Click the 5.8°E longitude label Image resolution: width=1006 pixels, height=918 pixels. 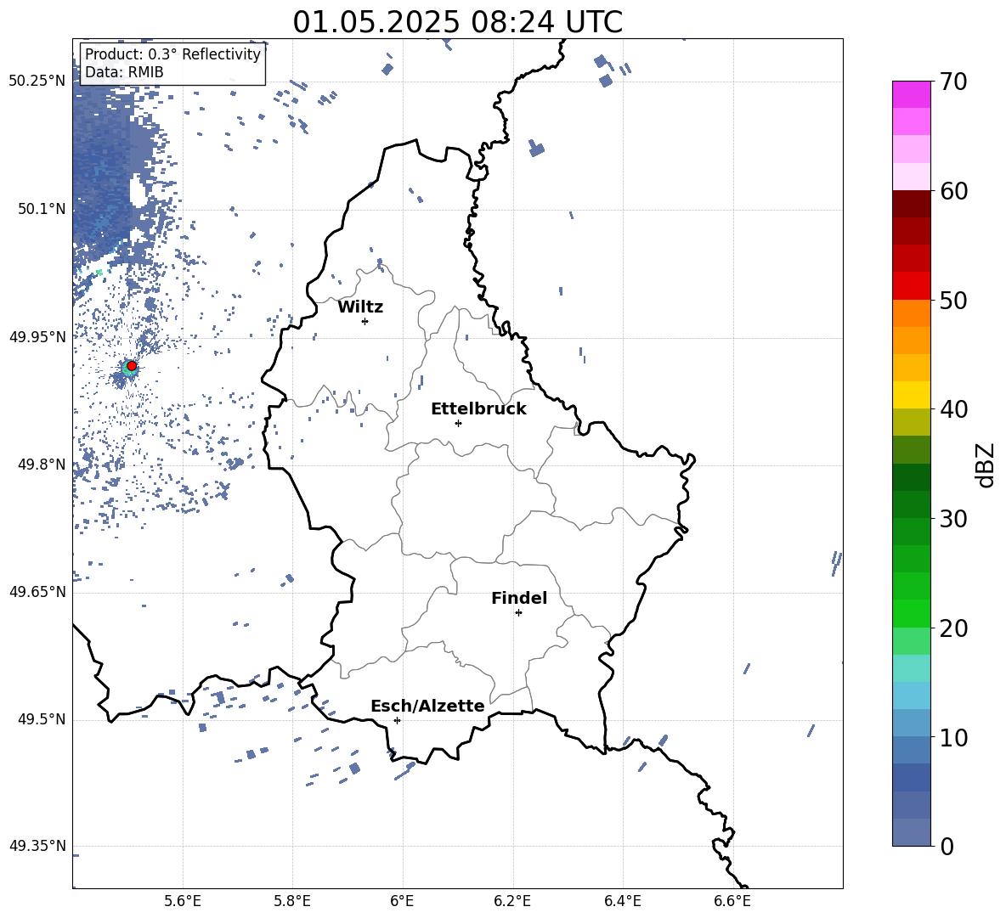coord(292,902)
